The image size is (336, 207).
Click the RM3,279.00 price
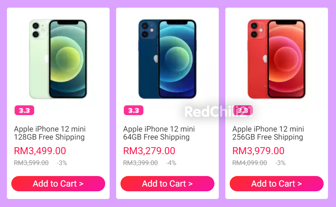click(149, 151)
